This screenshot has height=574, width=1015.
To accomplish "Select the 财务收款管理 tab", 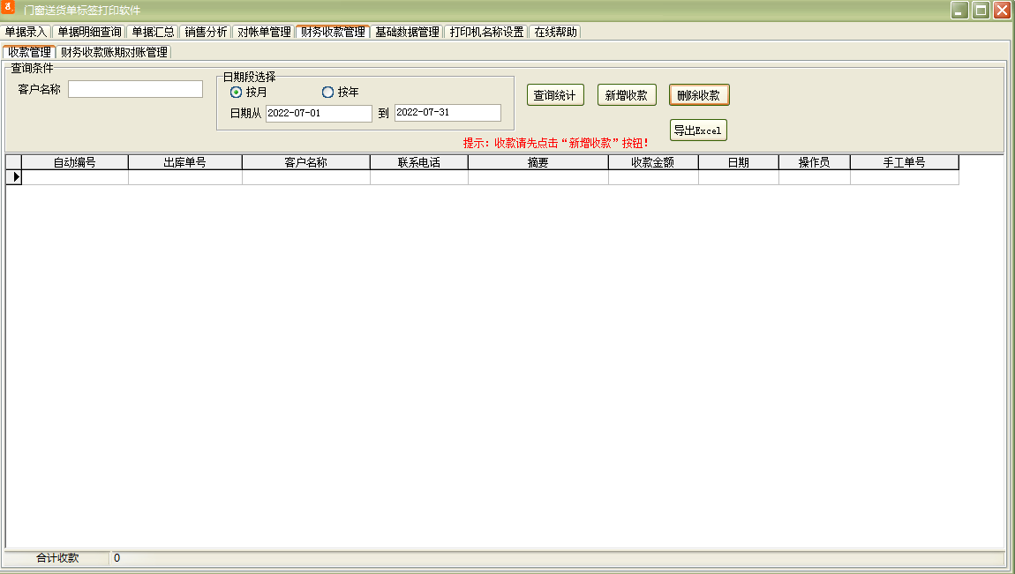I will (333, 31).
